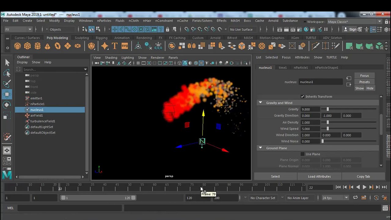Open the FX menu set dropdown
The height and width of the screenshot is (220, 391).
[x=18, y=29]
